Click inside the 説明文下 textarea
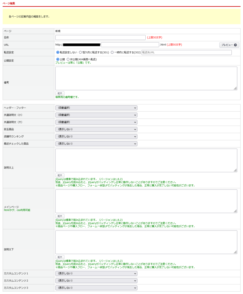The height and width of the screenshot is (294, 243). click(x=146, y=242)
